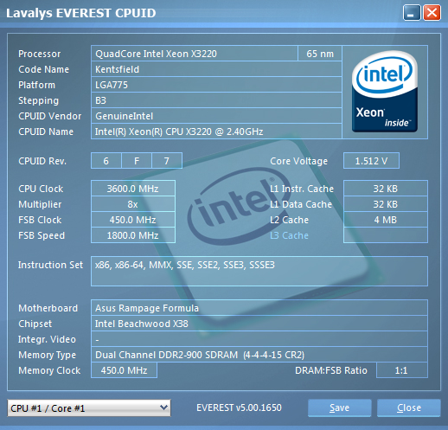448x430 pixels.
Task: Click the Close button
Action: pyautogui.click(x=409, y=408)
